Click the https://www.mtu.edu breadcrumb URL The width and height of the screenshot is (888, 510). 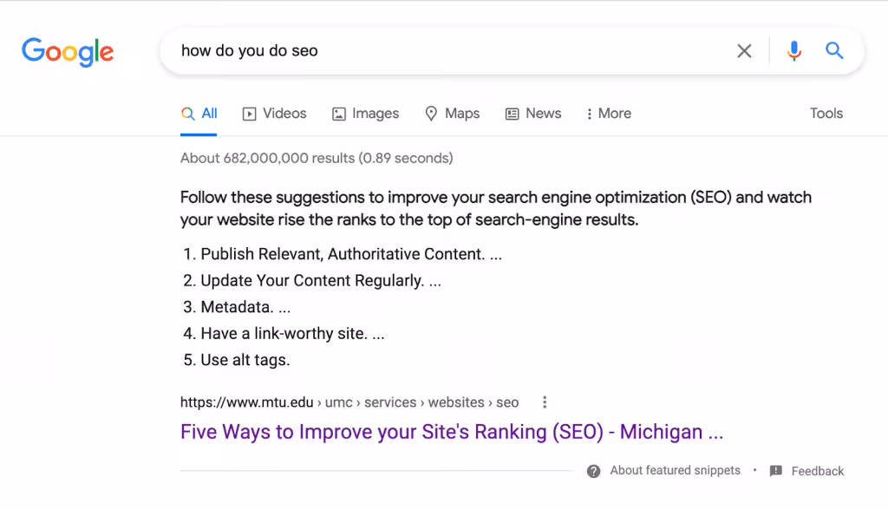(246, 402)
